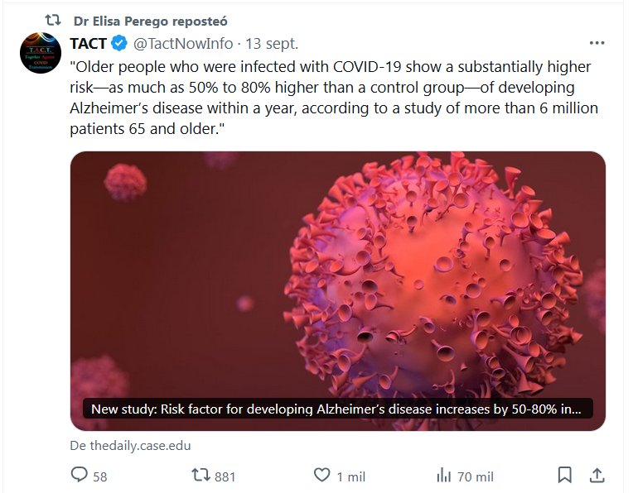
Task: Bookmark this TACT post
Action: (564, 476)
